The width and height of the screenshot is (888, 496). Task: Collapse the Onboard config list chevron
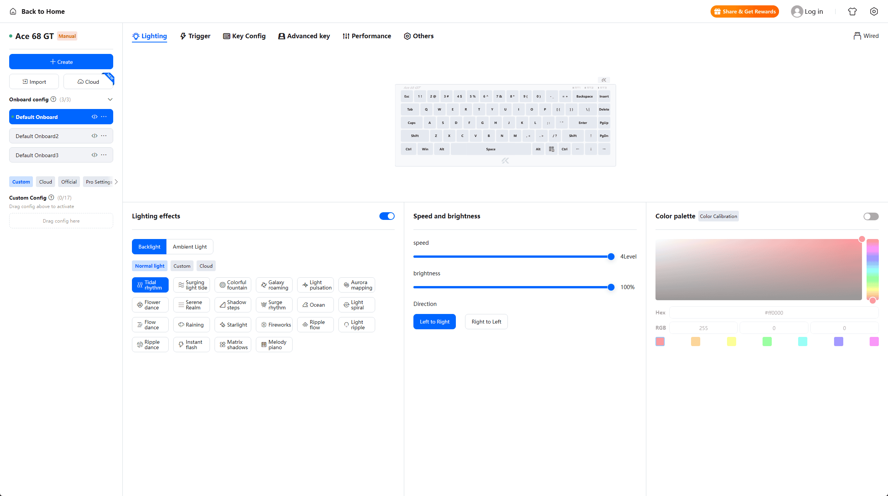point(110,99)
